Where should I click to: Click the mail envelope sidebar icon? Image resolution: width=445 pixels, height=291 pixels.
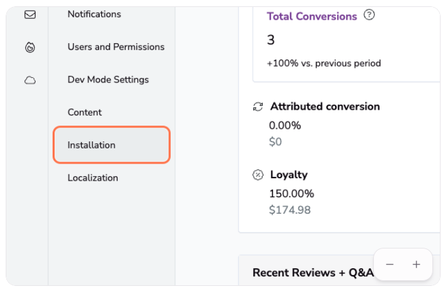point(30,14)
